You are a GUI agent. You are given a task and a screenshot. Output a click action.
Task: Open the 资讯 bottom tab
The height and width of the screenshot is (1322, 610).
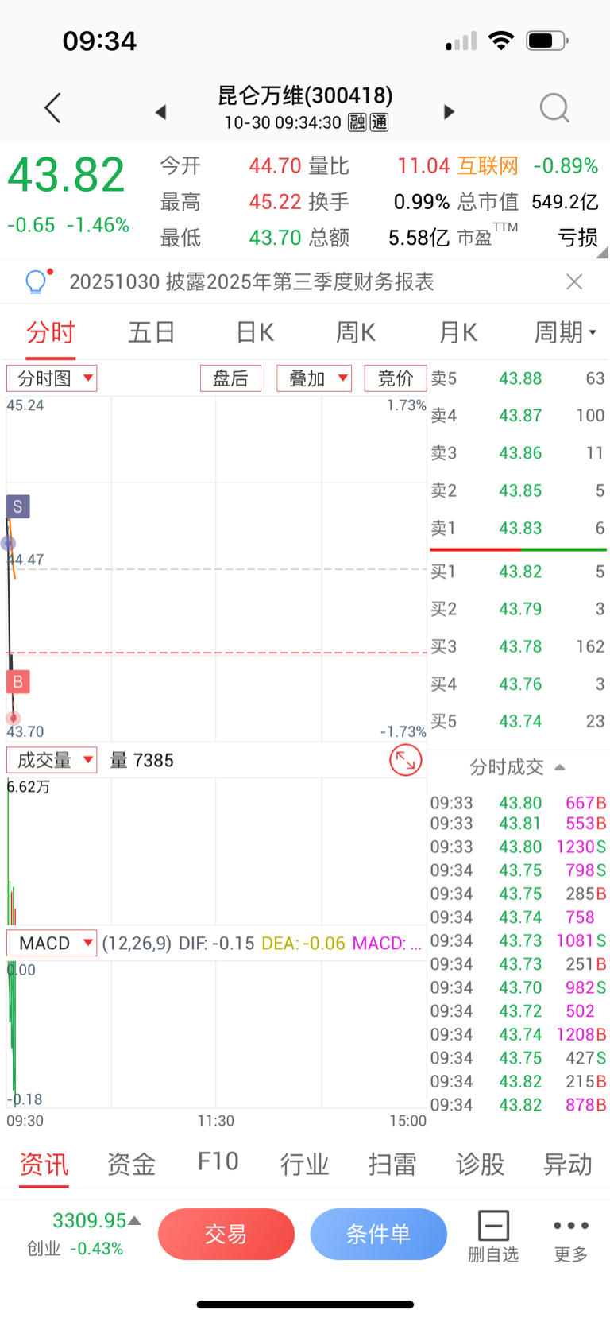pyautogui.click(x=44, y=1165)
